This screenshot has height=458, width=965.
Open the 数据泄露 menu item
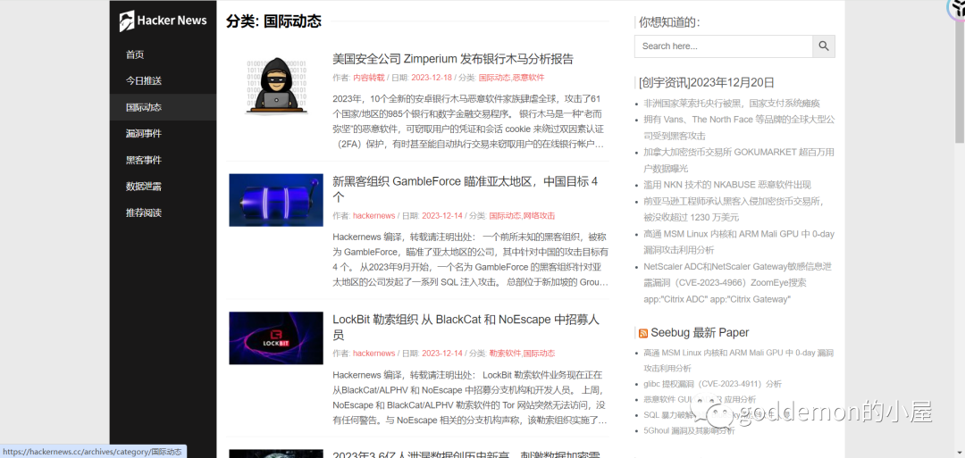tap(143, 187)
